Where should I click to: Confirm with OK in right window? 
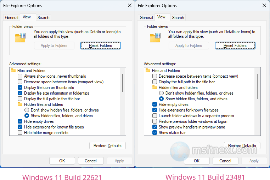pos(197,161)
